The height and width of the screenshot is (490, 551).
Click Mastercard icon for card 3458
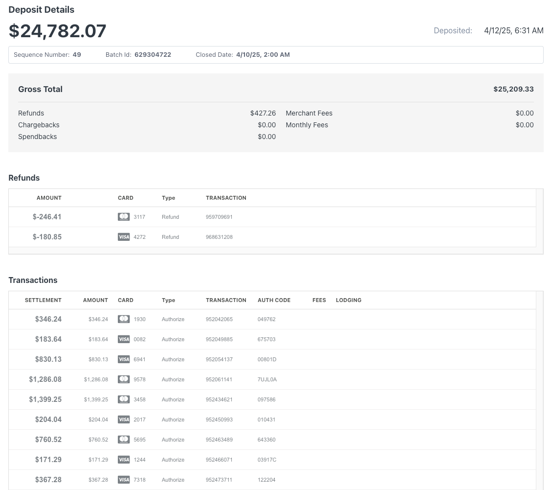click(x=124, y=399)
